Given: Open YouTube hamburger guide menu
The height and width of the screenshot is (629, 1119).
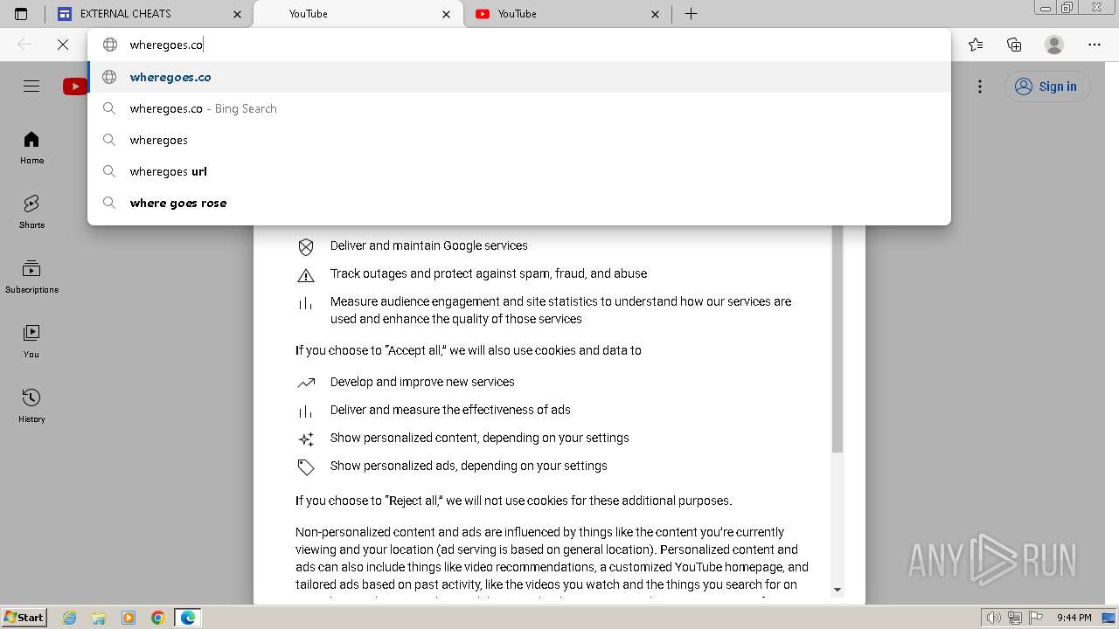Looking at the screenshot, I should coord(31,86).
